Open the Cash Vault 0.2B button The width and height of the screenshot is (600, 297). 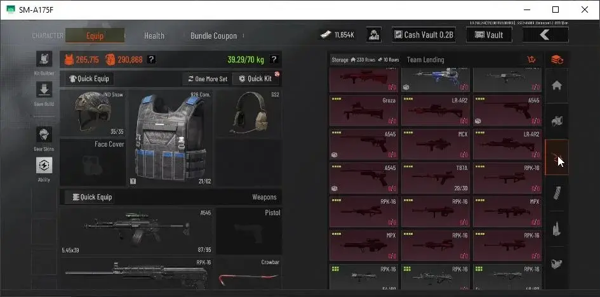point(425,35)
